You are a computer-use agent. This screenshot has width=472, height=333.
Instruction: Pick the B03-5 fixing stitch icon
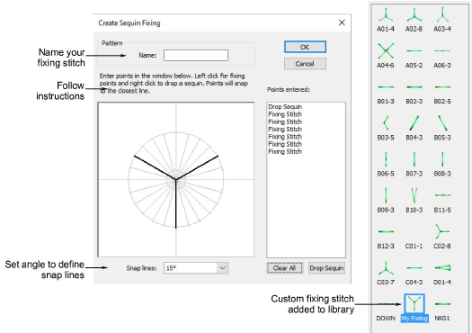pyautogui.click(x=386, y=128)
